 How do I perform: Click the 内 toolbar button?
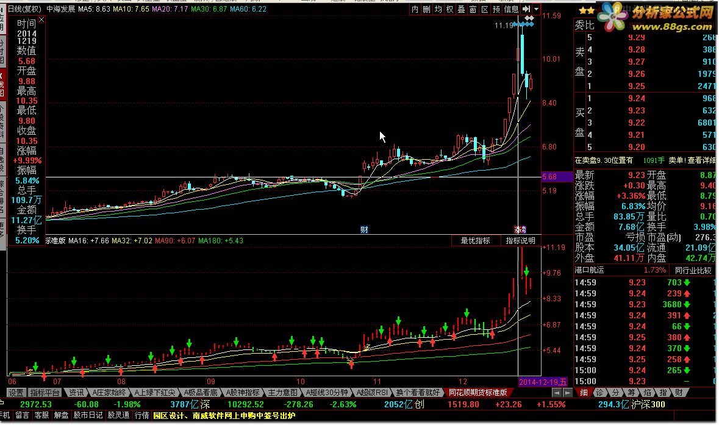(415, 9)
